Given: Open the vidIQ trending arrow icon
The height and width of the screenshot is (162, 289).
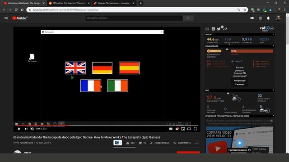Looking at the screenshot, I should [225, 29].
